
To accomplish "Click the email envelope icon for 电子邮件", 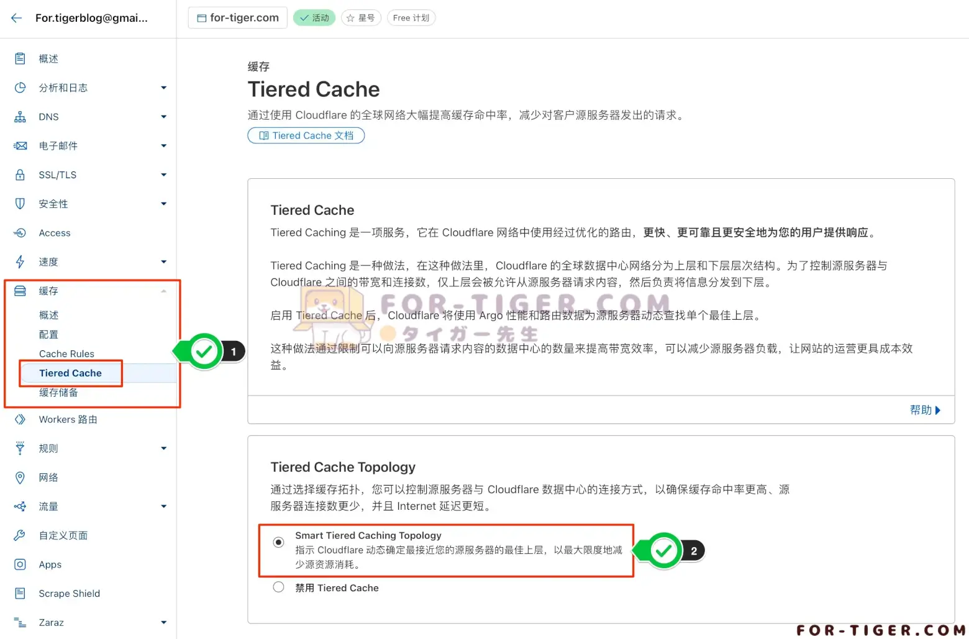I will click(20, 146).
